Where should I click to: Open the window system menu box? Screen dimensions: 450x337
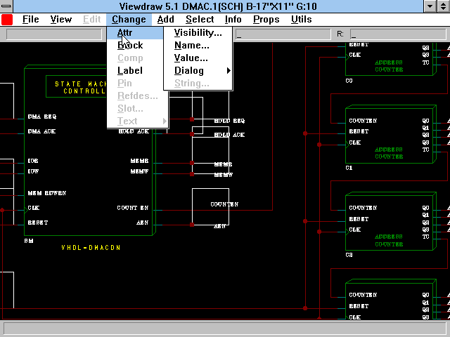6,6
